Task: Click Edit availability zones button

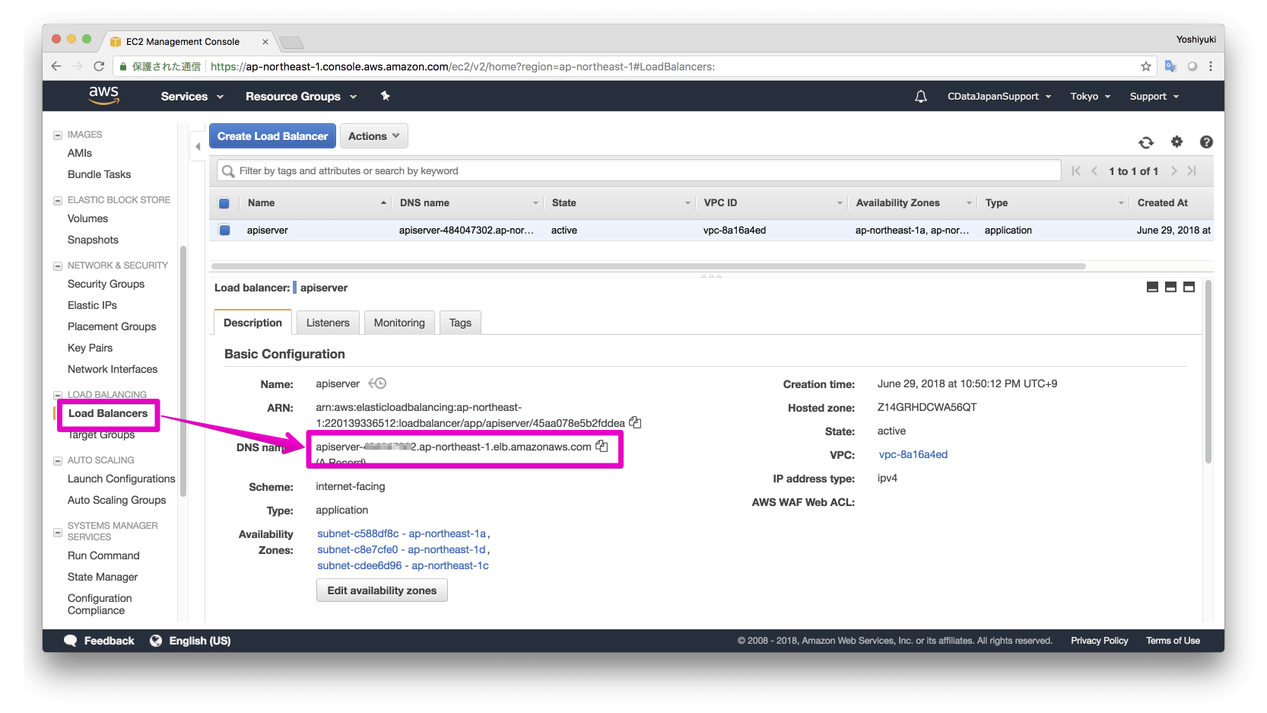Action: (x=382, y=590)
